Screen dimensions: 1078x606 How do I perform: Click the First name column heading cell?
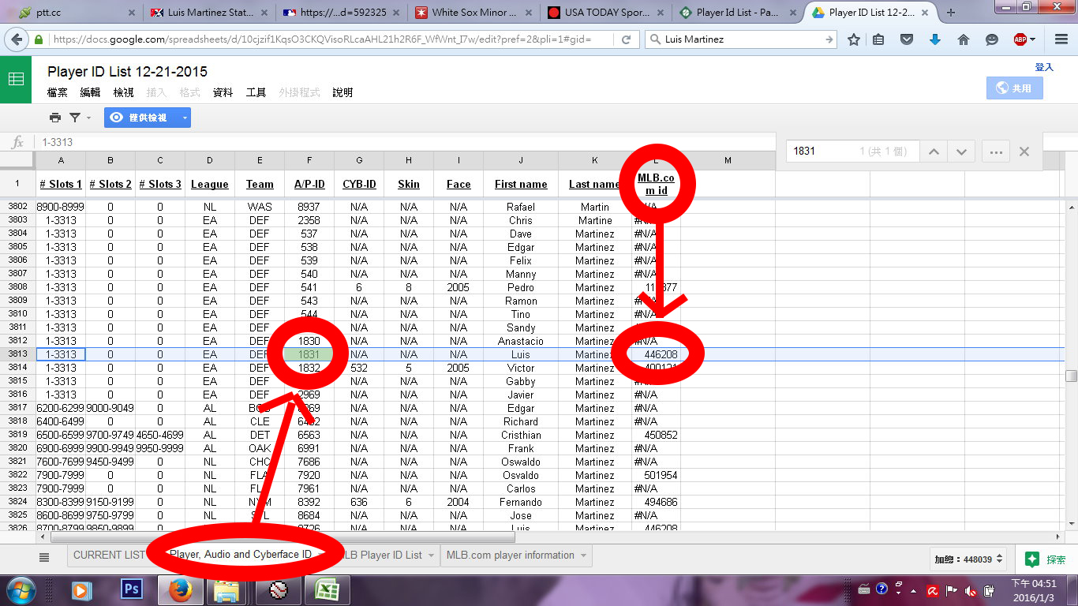pyautogui.click(x=521, y=184)
